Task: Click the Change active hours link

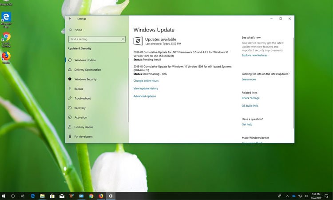Action: click(x=146, y=81)
